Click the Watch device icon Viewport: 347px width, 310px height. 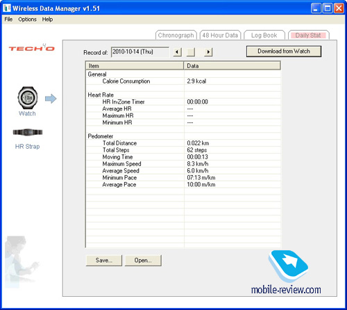point(28,98)
